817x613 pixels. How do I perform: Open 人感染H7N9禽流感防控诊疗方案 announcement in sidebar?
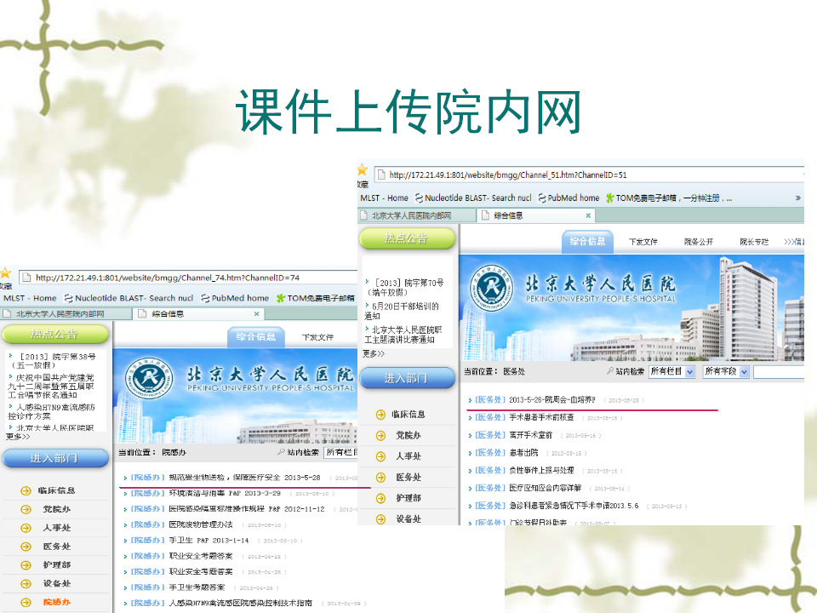click(52, 411)
